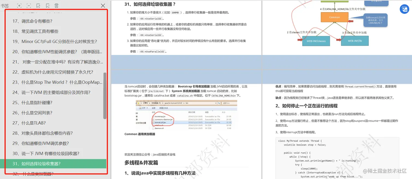Open bookmark 21 对象一定分配在堆中吗
The height and width of the screenshot is (179, 412).
[x=58, y=62]
